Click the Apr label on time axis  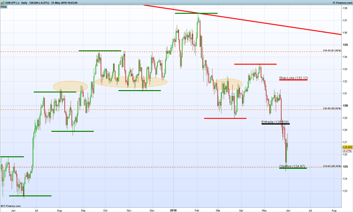(x=241, y=210)
